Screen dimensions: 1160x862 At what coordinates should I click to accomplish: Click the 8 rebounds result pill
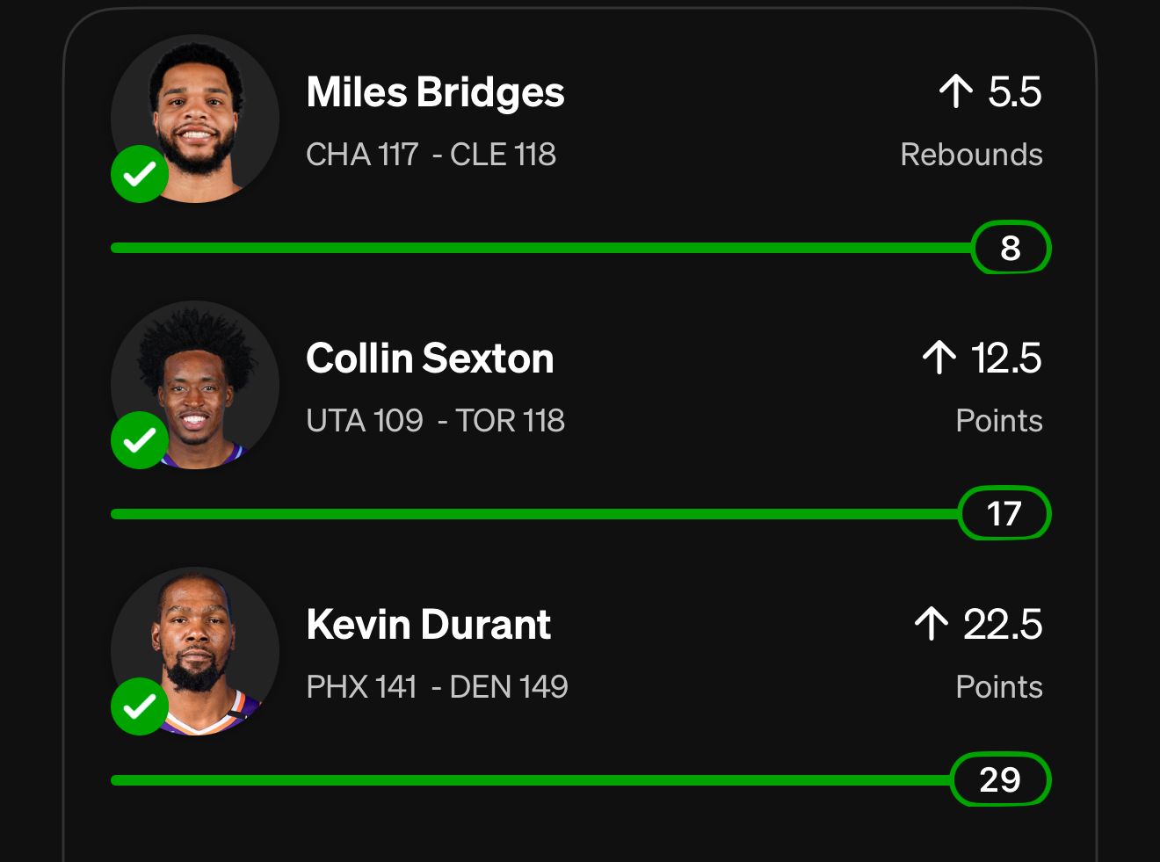(1011, 248)
